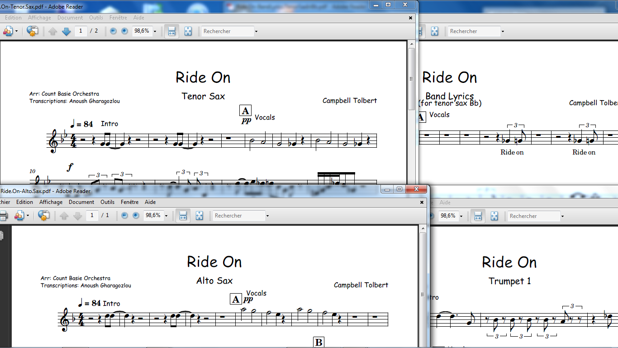Open the collaborate tool in Tenor Sax window

(x=32, y=31)
